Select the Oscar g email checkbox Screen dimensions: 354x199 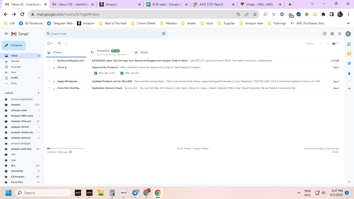tap(49, 68)
